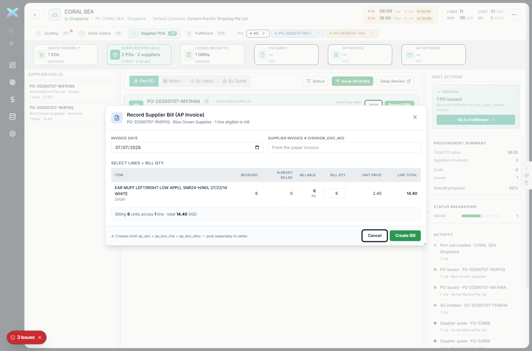Switch to the By Quote view
The width and height of the screenshot is (532, 351).
coord(235,81)
